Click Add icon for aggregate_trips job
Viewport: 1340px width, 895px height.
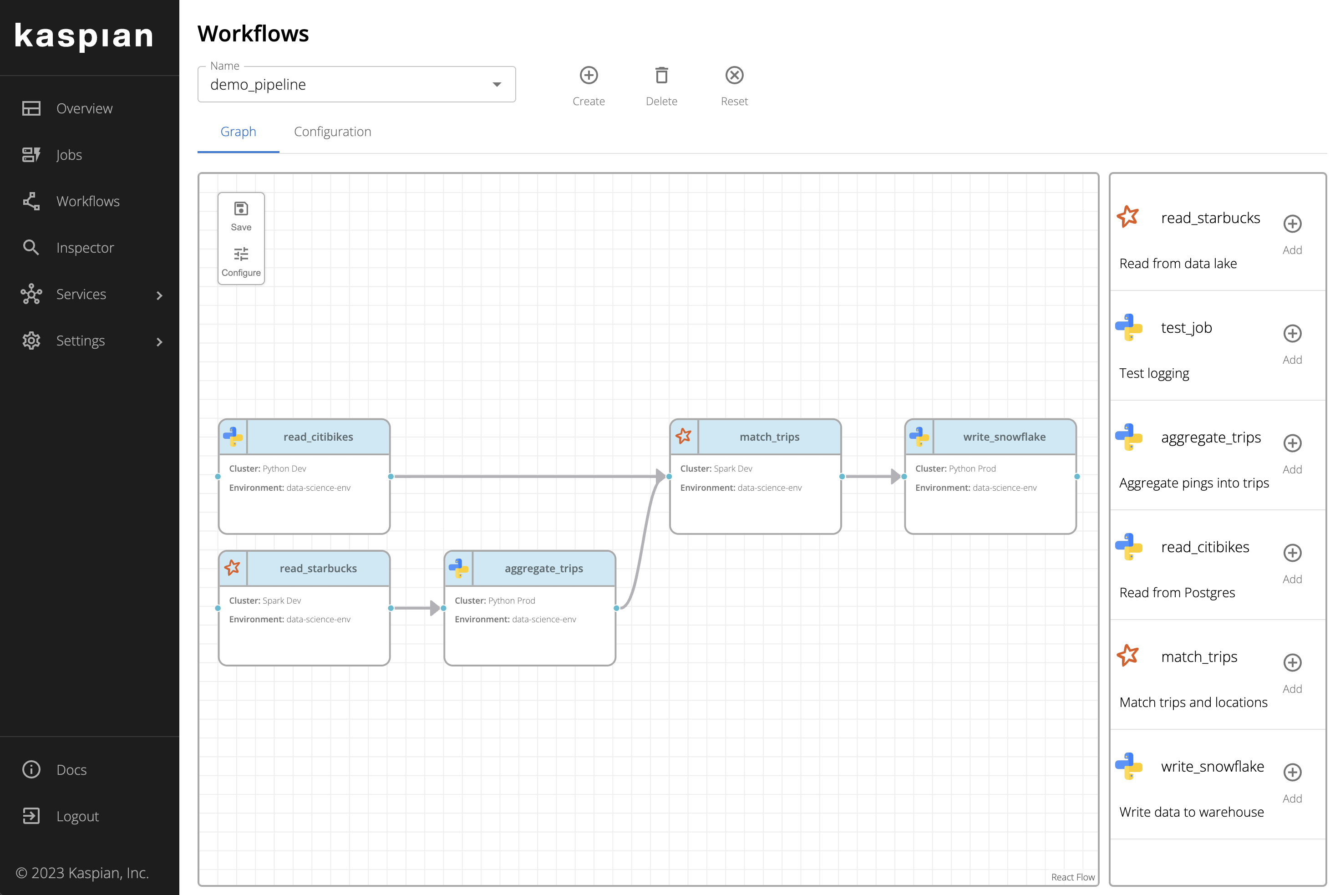(x=1292, y=443)
